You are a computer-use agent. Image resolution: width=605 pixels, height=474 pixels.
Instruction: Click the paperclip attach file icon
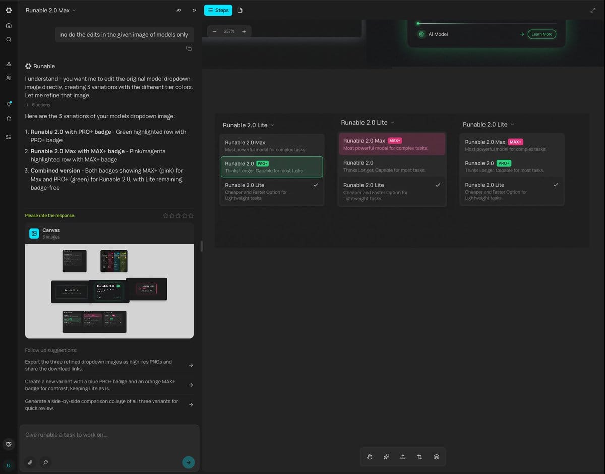click(30, 462)
